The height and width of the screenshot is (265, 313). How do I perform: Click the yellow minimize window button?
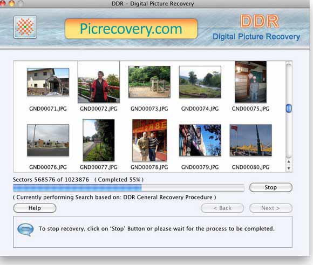11,3
